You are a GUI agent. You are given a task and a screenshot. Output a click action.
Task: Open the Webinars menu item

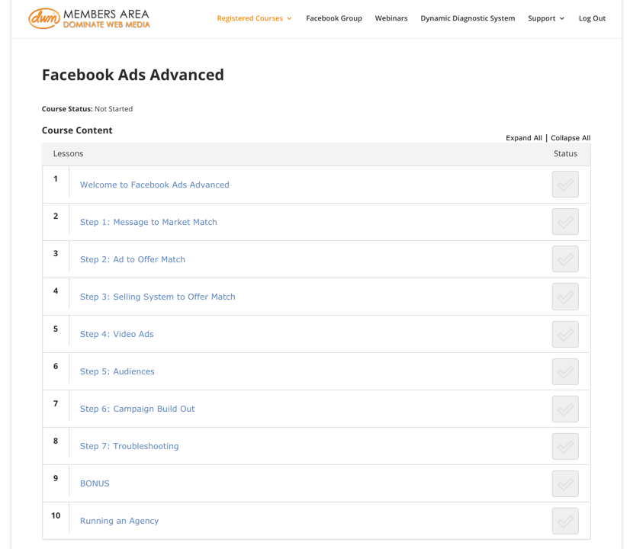click(391, 18)
